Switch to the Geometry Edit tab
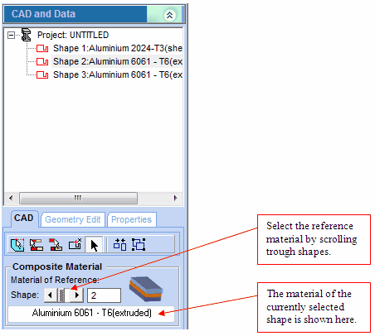 click(73, 219)
